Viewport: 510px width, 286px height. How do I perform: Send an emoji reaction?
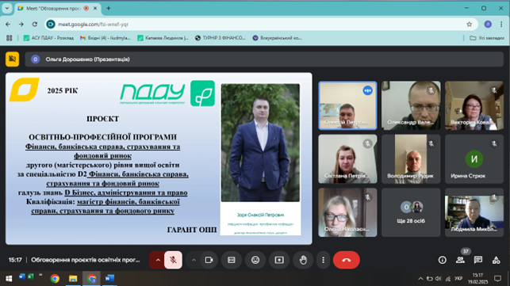pos(255,260)
